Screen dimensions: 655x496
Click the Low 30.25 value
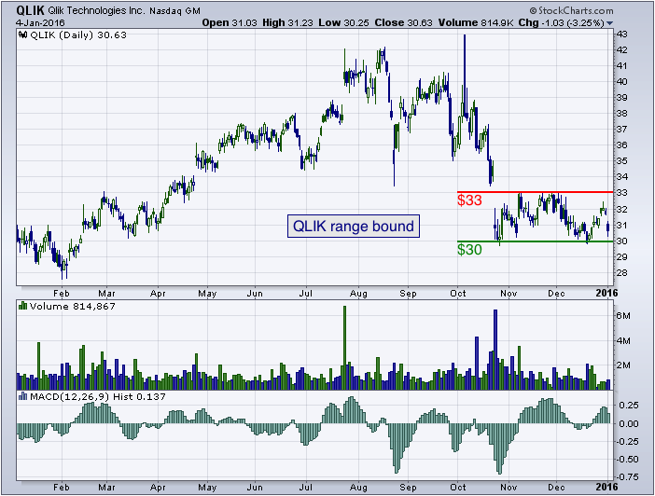(x=343, y=23)
